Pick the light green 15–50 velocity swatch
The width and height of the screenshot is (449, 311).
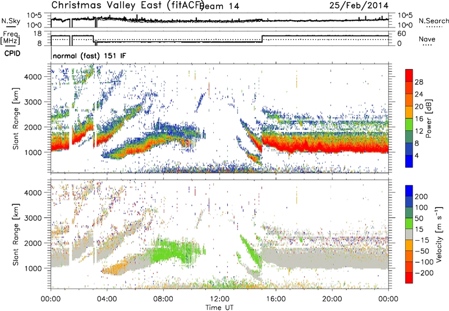pyautogui.click(x=409, y=223)
